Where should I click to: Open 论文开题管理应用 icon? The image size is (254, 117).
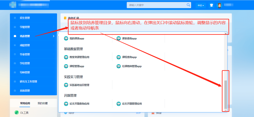coord(118,104)
